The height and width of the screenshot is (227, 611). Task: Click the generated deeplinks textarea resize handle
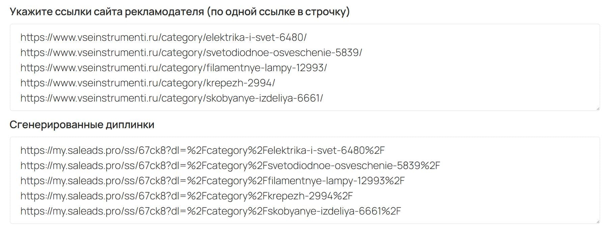[598, 221]
